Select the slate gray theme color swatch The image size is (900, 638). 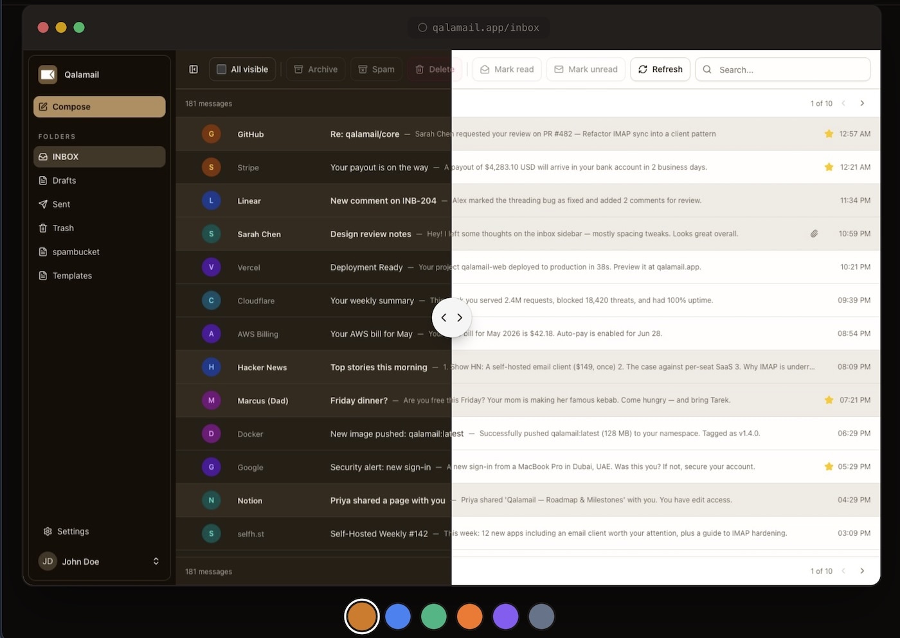541,617
